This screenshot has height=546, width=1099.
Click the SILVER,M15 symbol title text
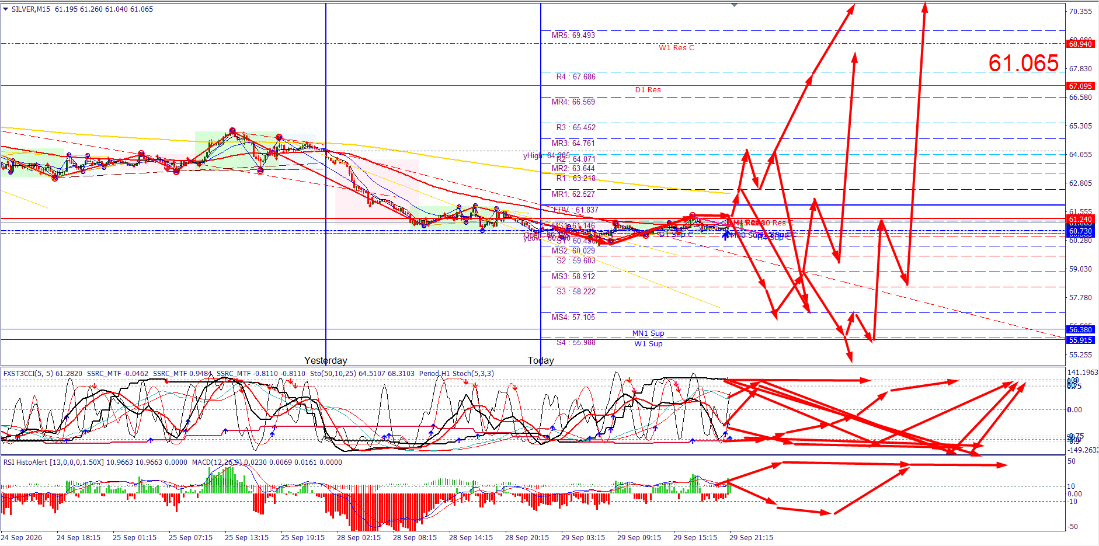point(31,9)
